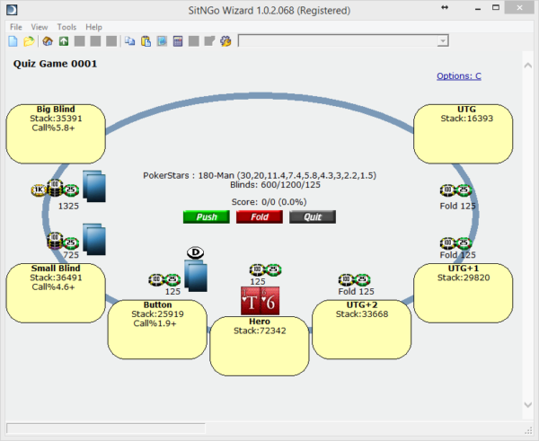This screenshot has width=539, height=441.
Task: Open the Help menu
Action: click(x=93, y=27)
